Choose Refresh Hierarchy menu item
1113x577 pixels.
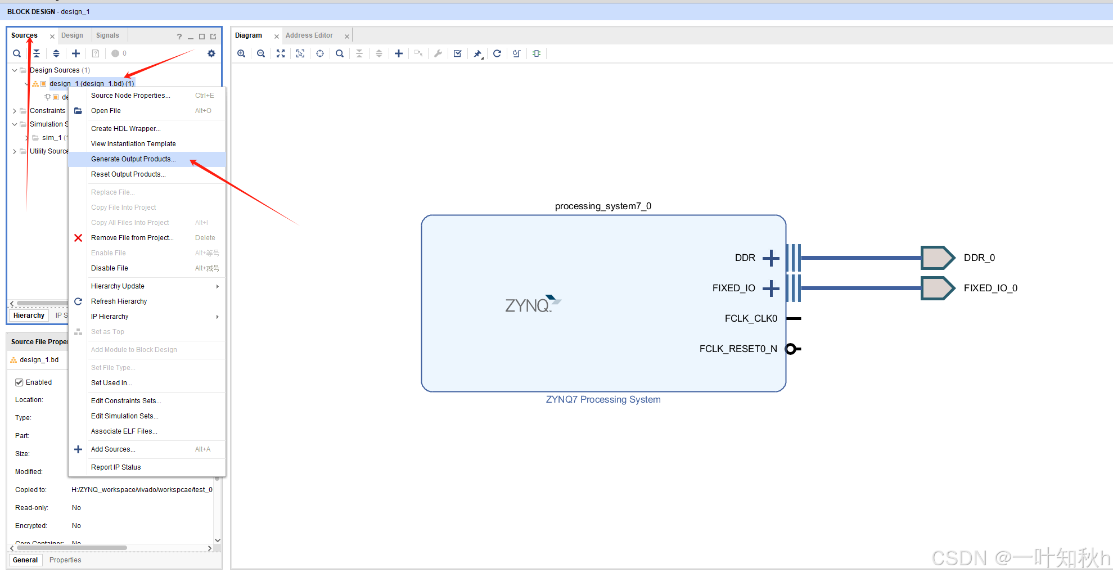tap(147, 301)
